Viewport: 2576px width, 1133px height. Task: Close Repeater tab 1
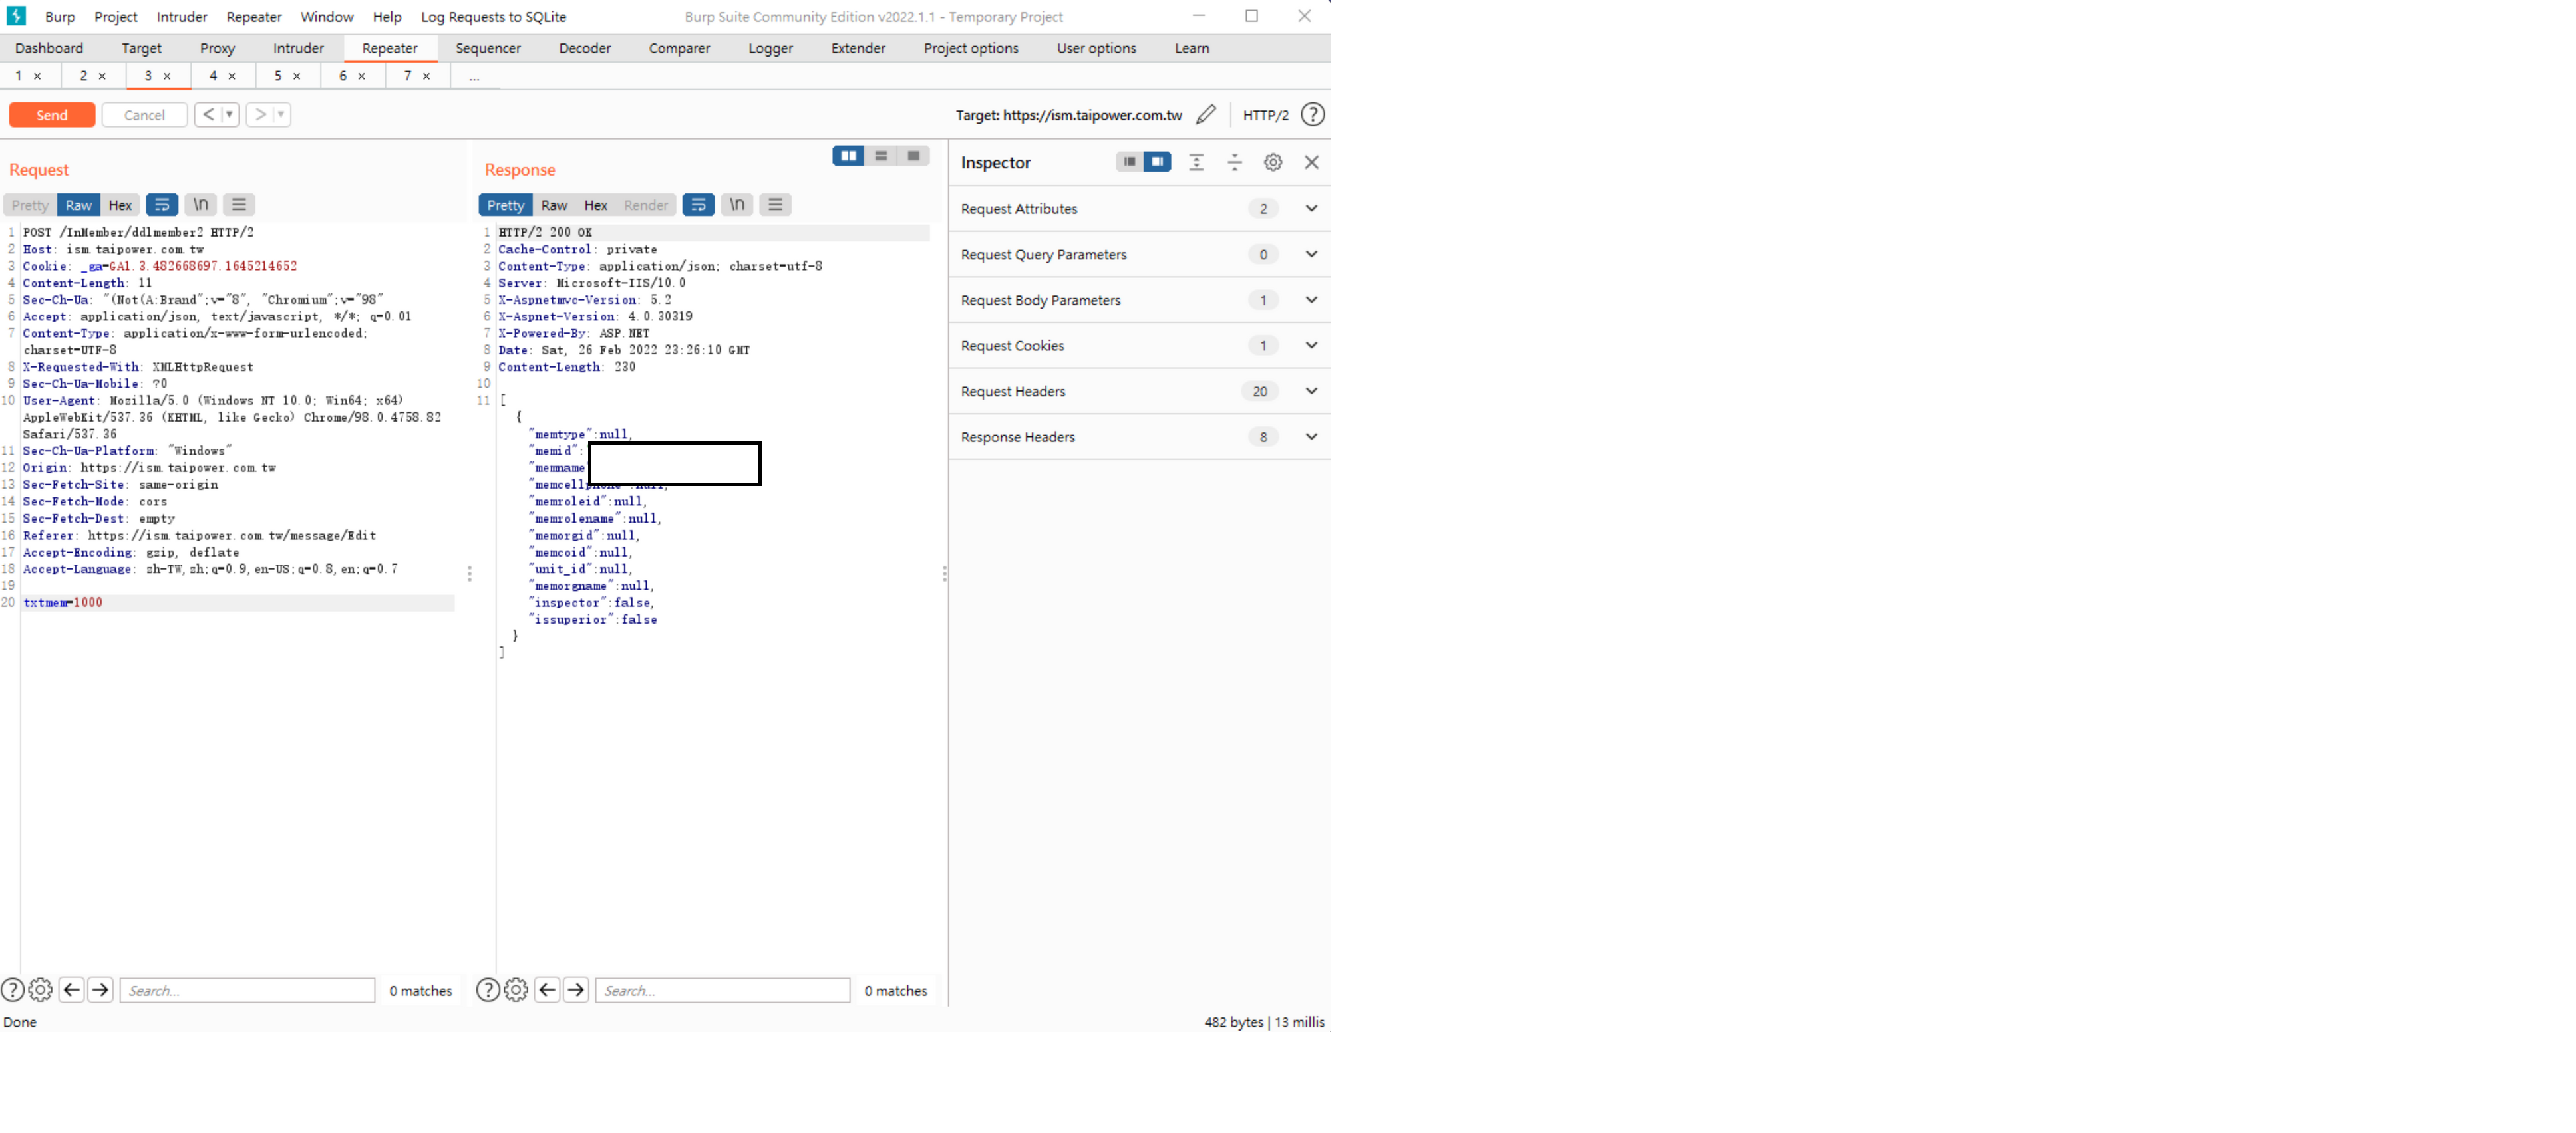pos(37,76)
